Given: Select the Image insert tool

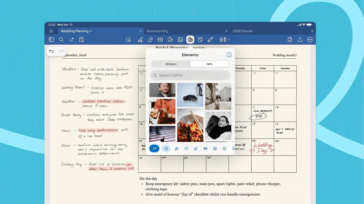Looking at the screenshot, I should coord(180,40).
